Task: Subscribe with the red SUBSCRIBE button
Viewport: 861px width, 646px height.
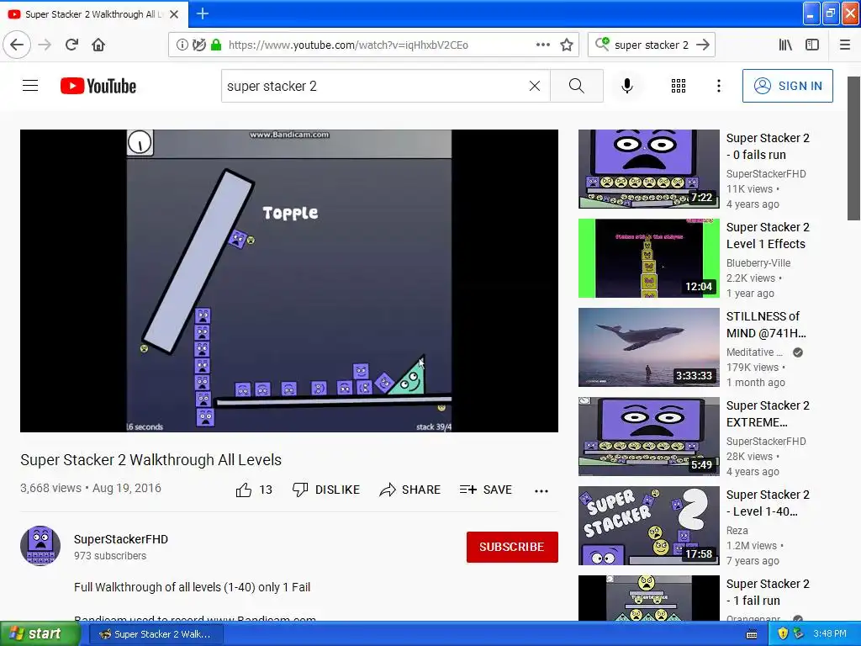Action: [x=512, y=547]
